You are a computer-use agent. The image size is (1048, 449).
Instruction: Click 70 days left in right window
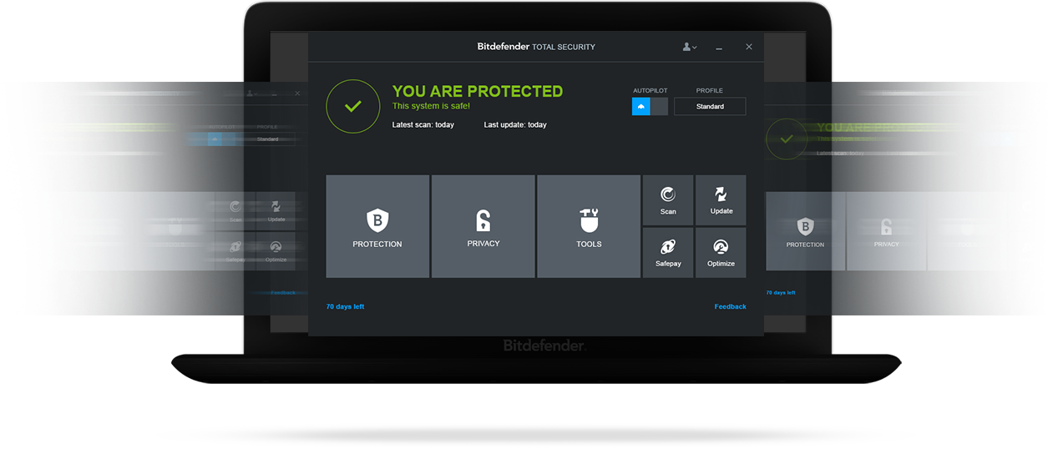tap(781, 292)
